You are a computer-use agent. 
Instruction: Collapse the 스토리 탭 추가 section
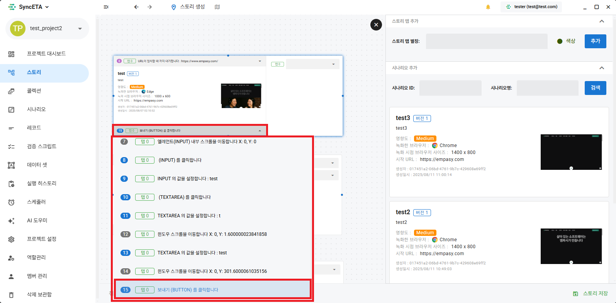601,21
